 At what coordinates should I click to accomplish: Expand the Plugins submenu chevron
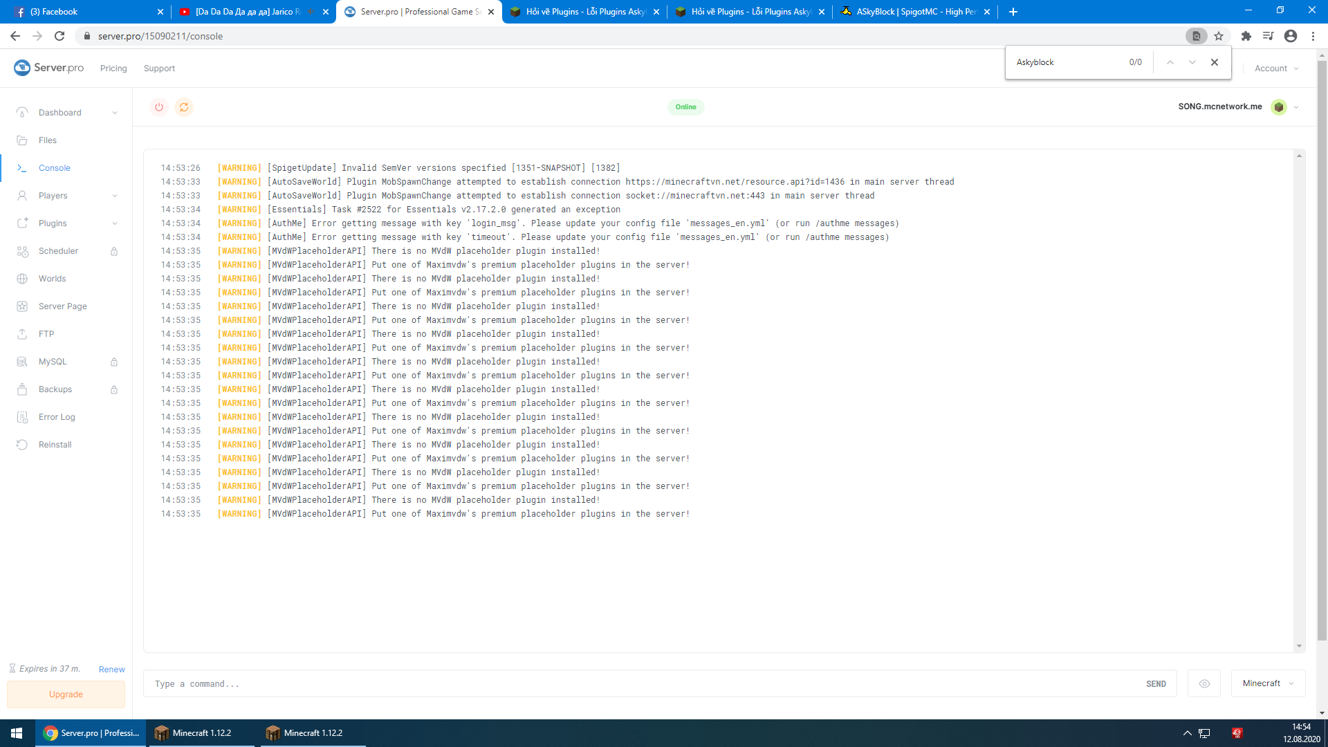click(115, 223)
